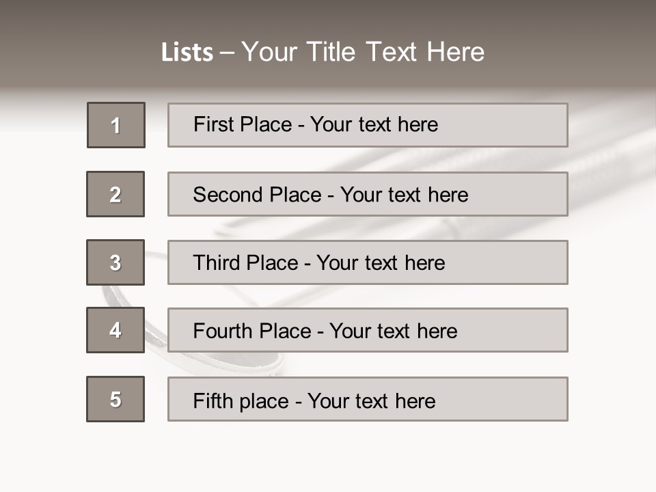Click the words "First Place" in the list
Screen dimensions: 656x492
tap(243, 124)
